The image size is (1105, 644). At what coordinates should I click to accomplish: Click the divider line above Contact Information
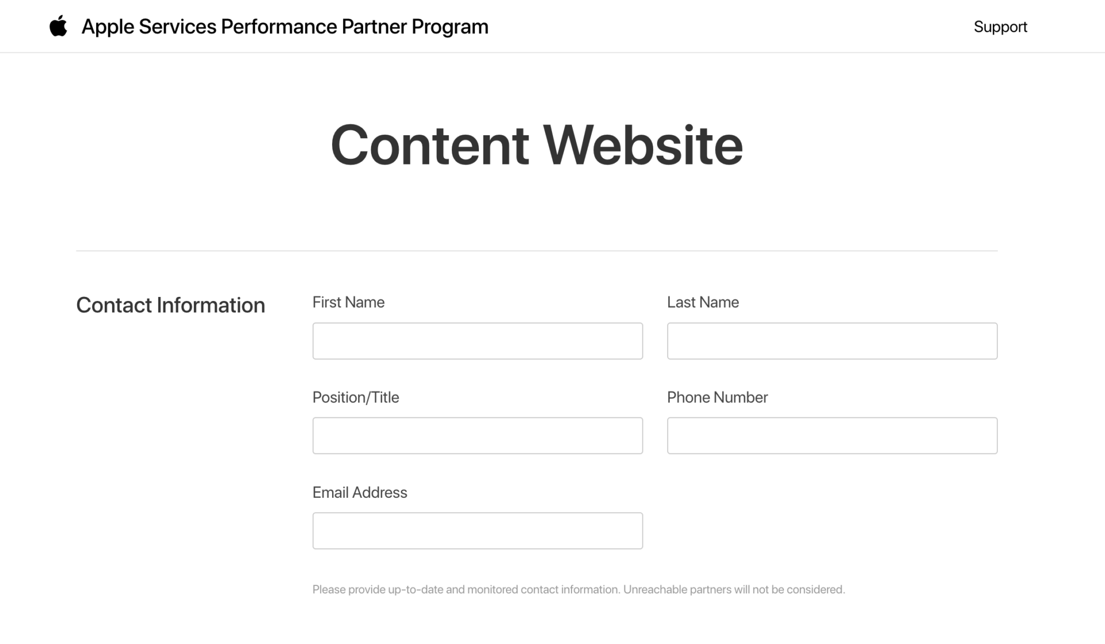click(536, 251)
